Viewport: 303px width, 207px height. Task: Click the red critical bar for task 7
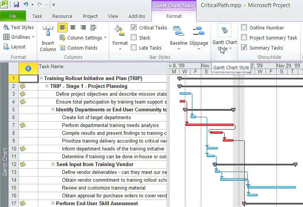[209, 125]
